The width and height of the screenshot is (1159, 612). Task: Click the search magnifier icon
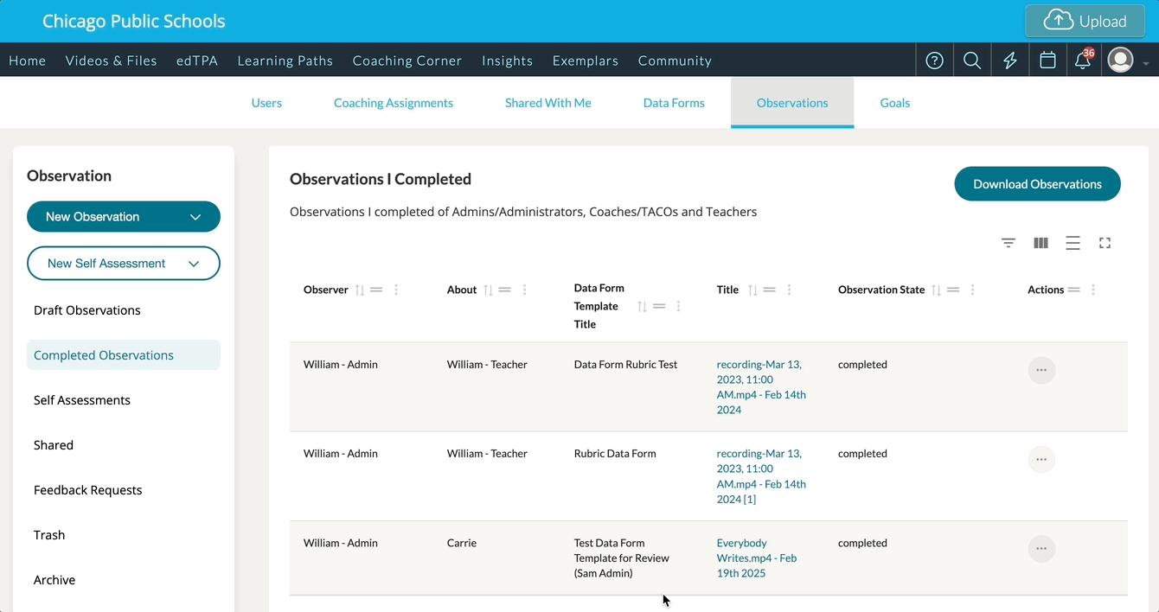972,61
